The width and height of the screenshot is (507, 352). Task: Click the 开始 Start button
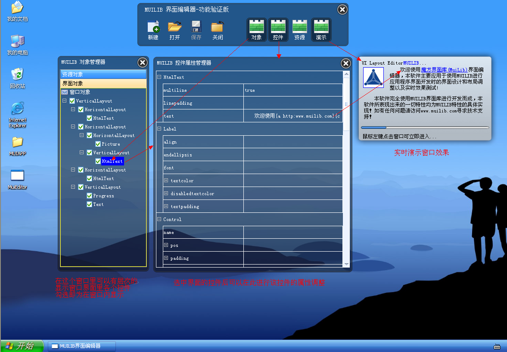click(22, 346)
